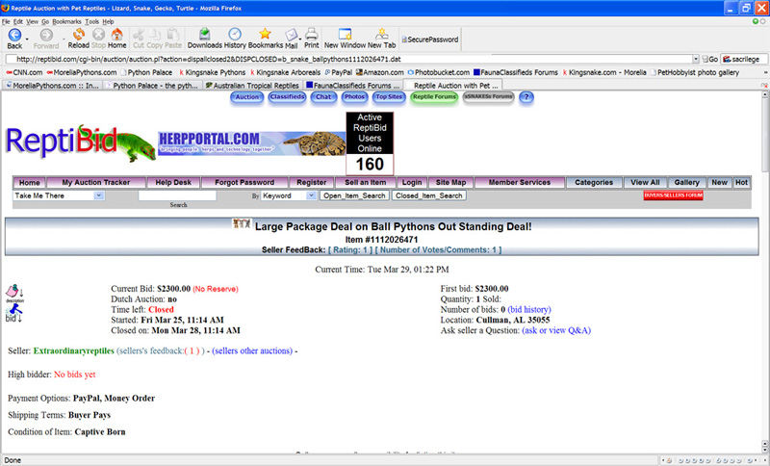Click the Copy toolbar icon

pyautogui.click(x=155, y=35)
